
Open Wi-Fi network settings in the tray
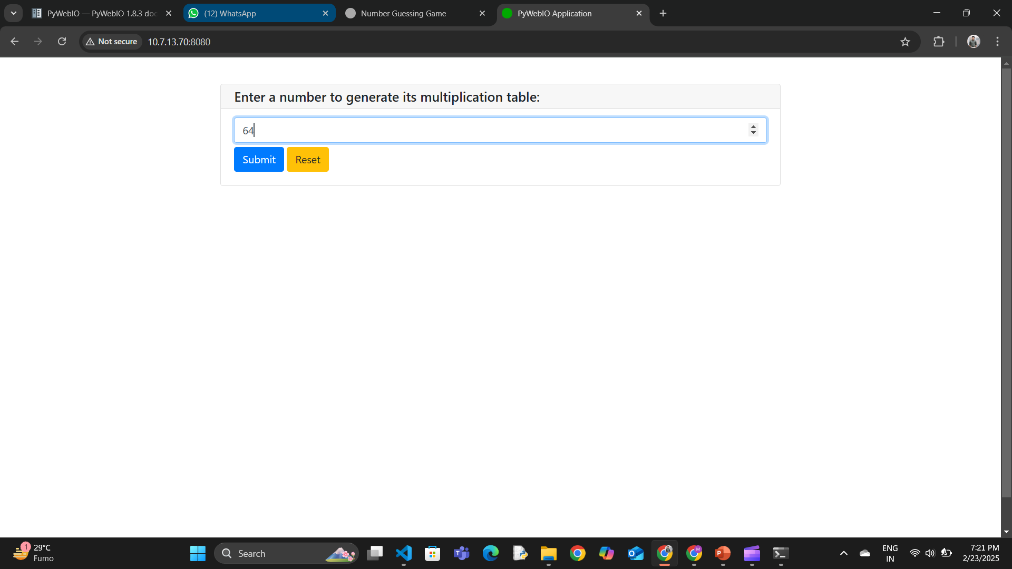[915, 553]
